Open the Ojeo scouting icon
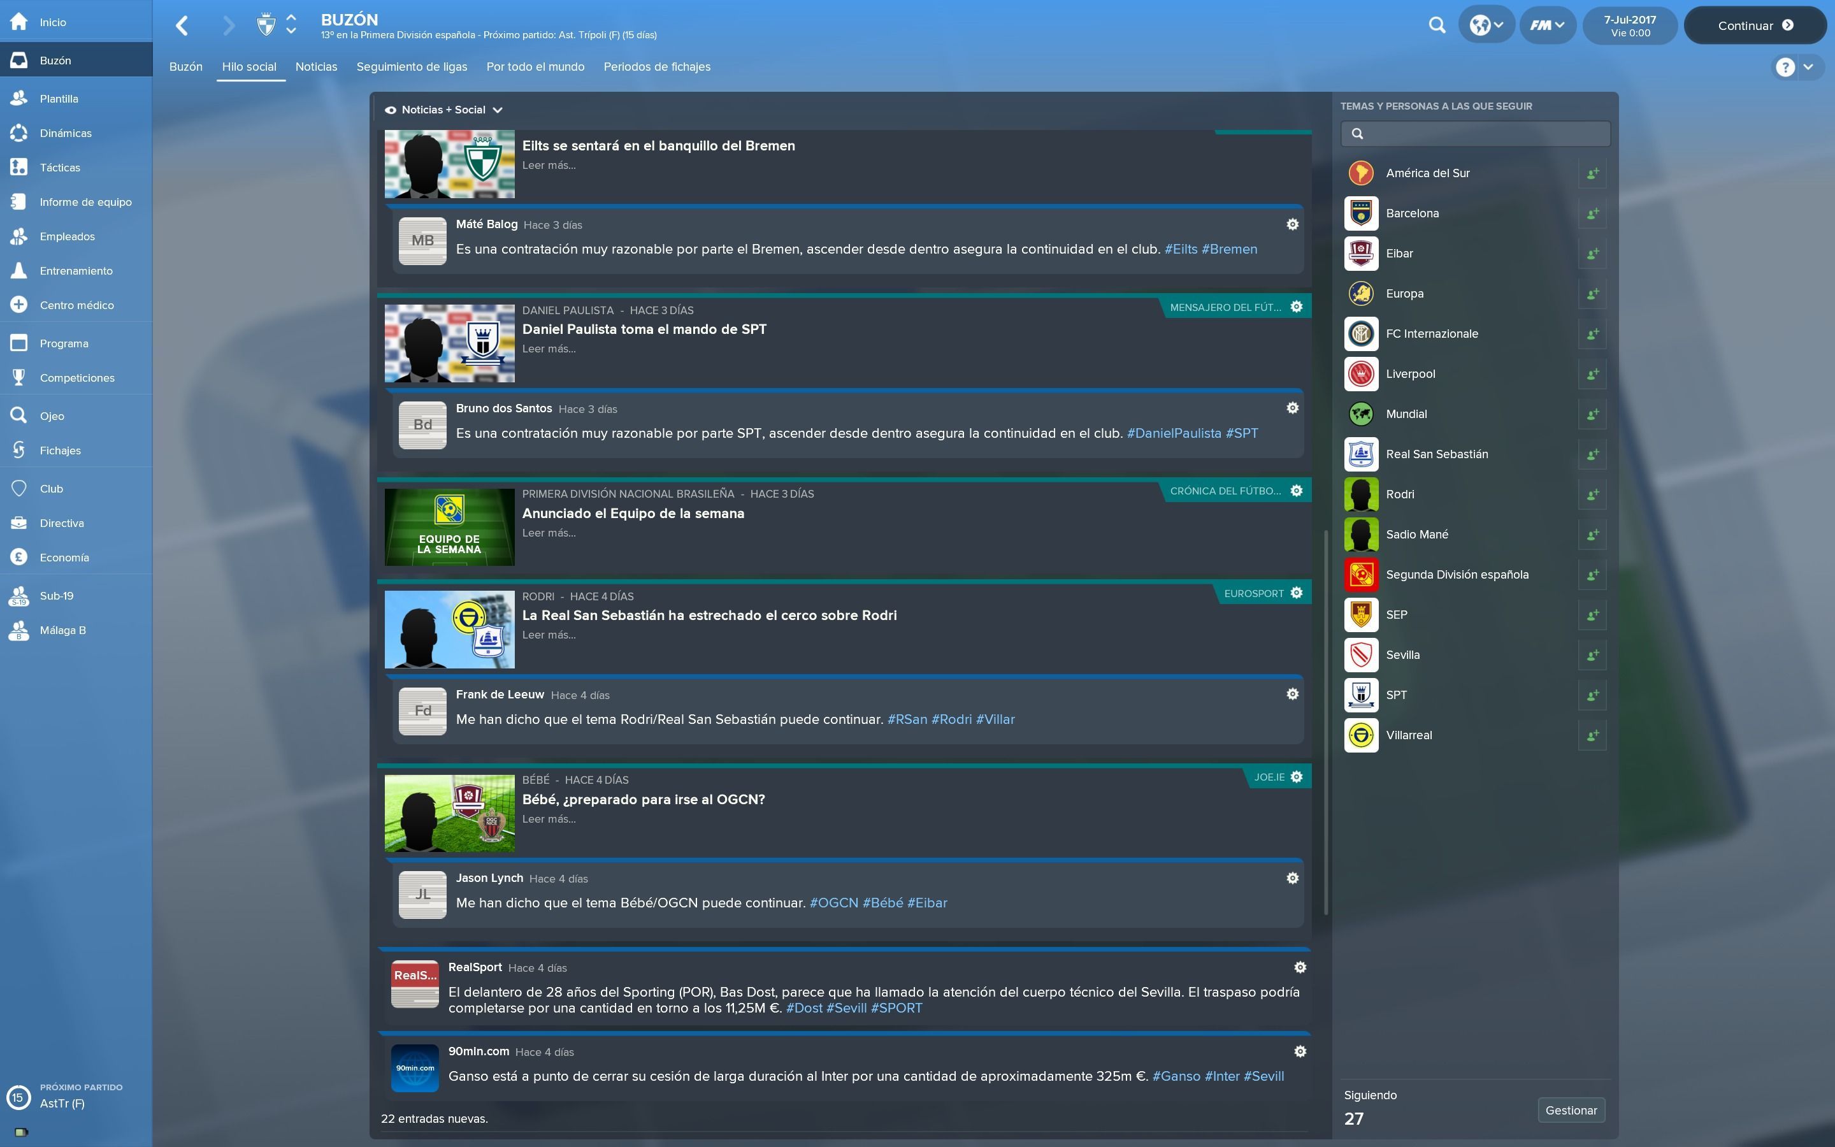Image resolution: width=1835 pixels, height=1147 pixels. click(19, 415)
